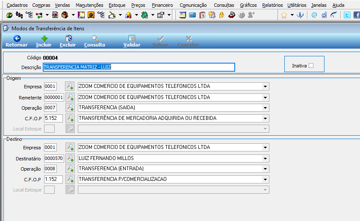This screenshot has width=360, height=221.
Task: Click the blue info bubble icon
Action: tap(300, 15)
